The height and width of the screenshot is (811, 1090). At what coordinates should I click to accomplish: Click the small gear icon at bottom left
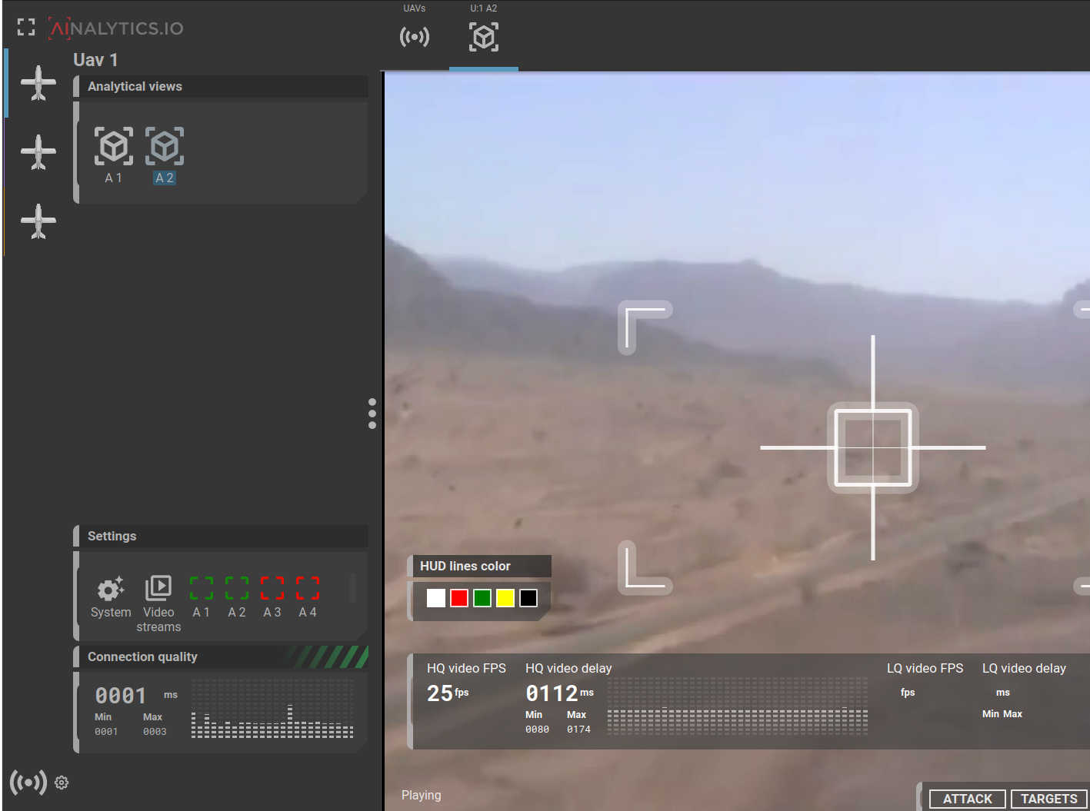tap(62, 783)
